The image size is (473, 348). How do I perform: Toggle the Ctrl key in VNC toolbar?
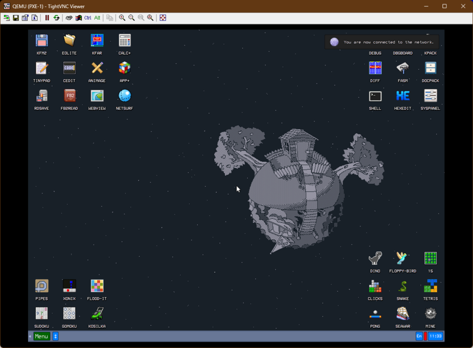[x=88, y=18]
